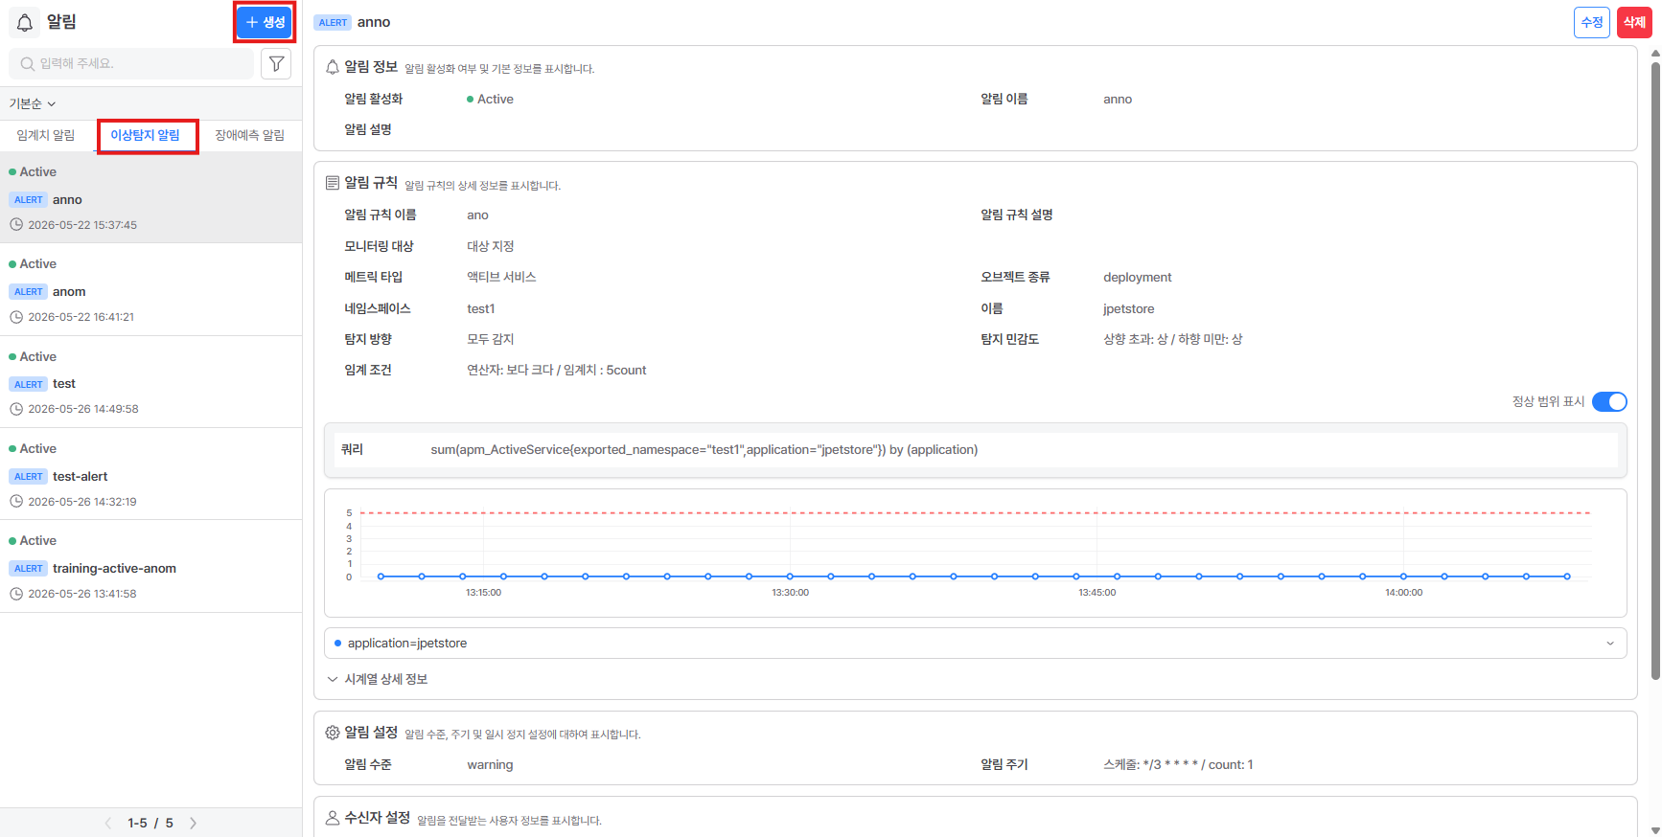This screenshot has width=1662, height=837.
Task: Click the 13:30:00 chart time label
Action: click(790, 593)
